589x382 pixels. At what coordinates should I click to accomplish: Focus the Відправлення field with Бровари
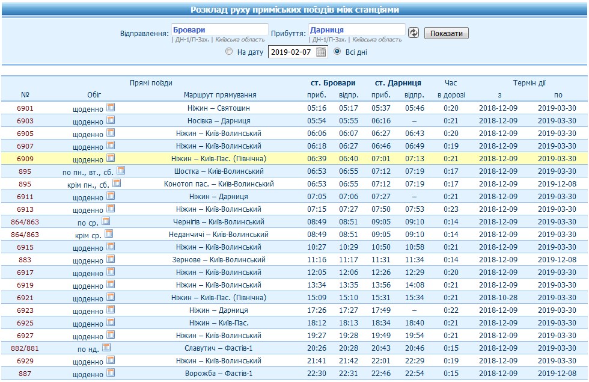point(220,29)
